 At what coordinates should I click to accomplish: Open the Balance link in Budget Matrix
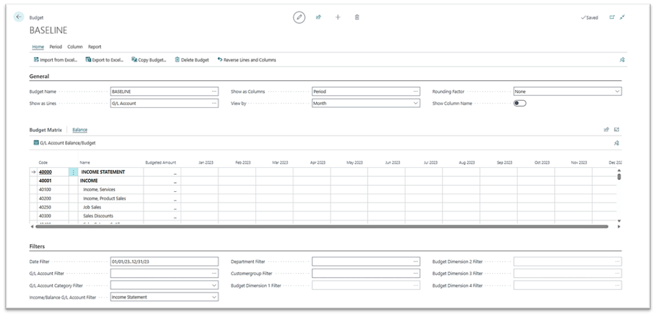pos(80,130)
